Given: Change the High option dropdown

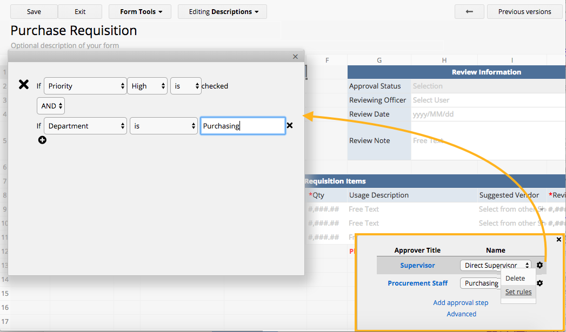Looking at the screenshot, I should pyautogui.click(x=147, y=86).
